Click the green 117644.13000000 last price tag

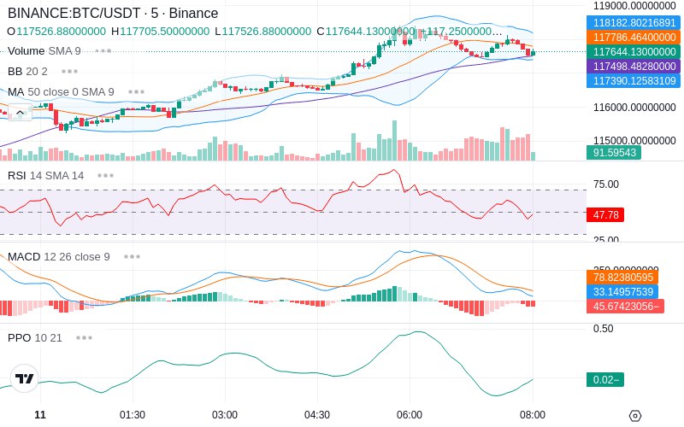(634, 52)
